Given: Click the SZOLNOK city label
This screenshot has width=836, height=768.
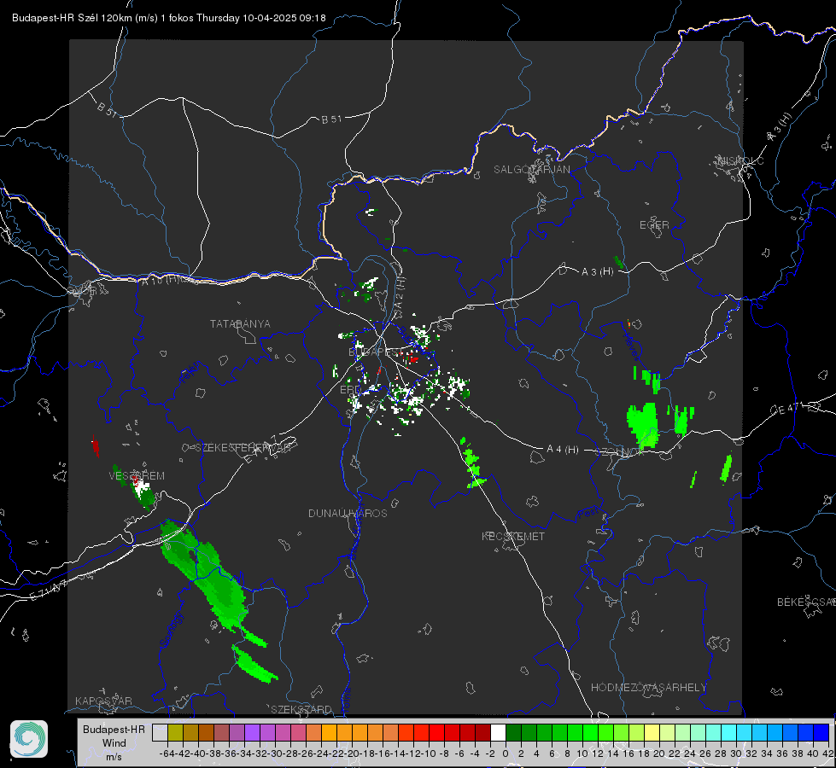Looking at the screenshot, I should coord(621,451).
